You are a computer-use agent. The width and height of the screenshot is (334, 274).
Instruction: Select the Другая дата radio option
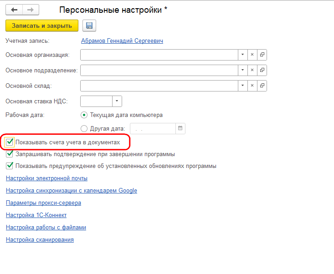point(84,128)
